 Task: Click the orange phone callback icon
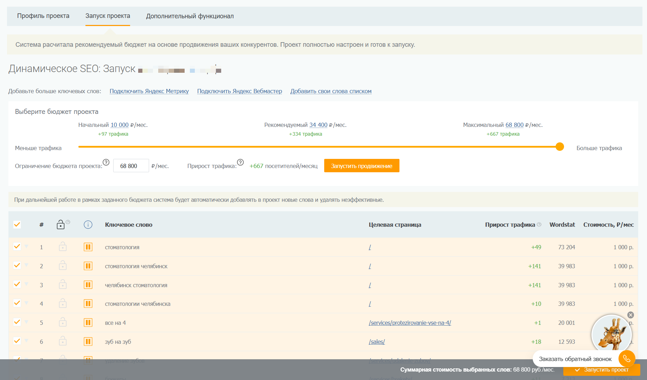pyautogui.click(x=627, y=359)
